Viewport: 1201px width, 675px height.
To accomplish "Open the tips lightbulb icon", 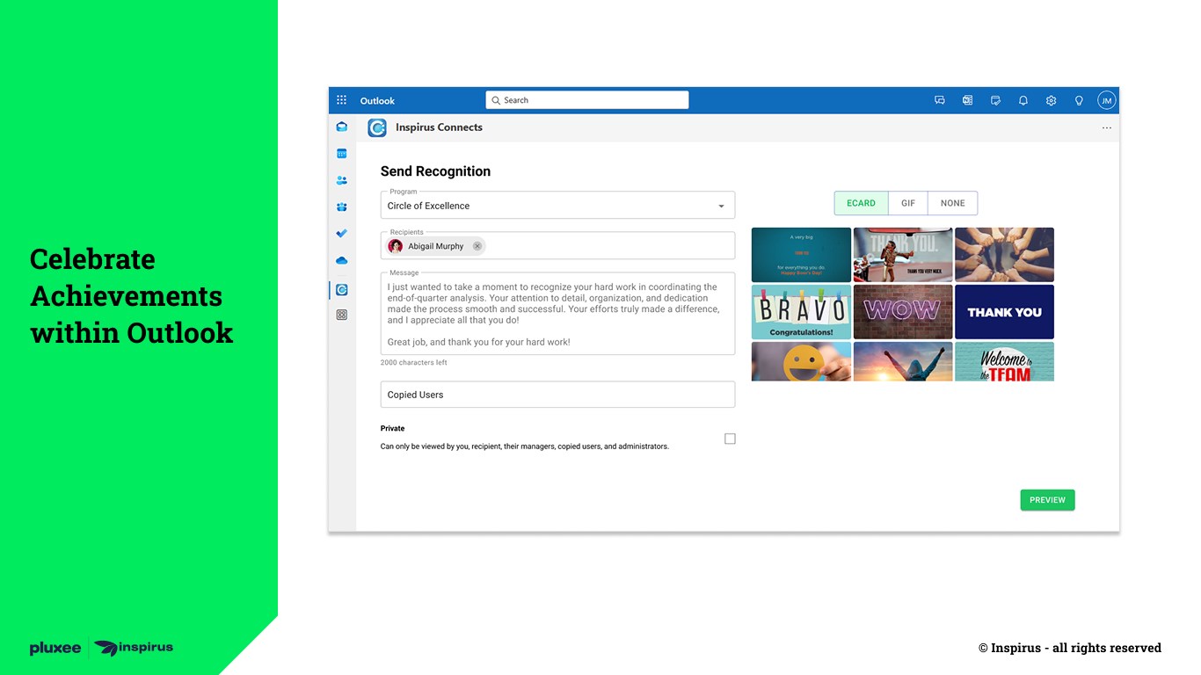I will pyautogui.click(x=1079, y=100).
